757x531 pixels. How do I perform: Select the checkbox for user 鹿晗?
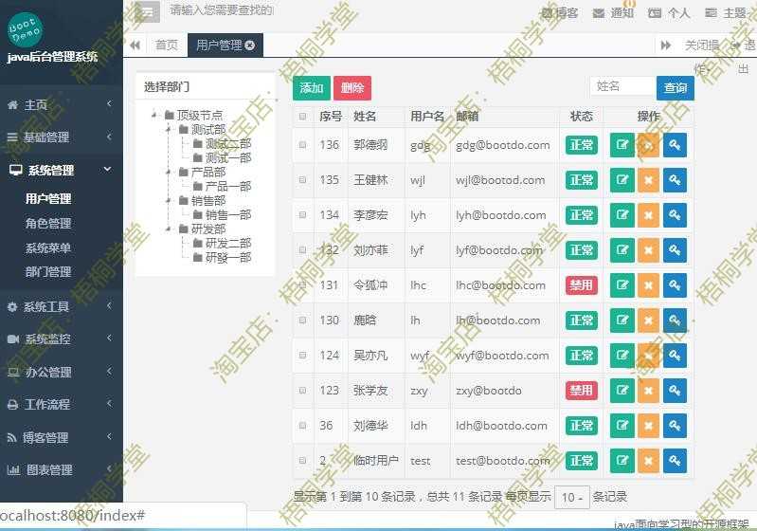coord(302,320)
